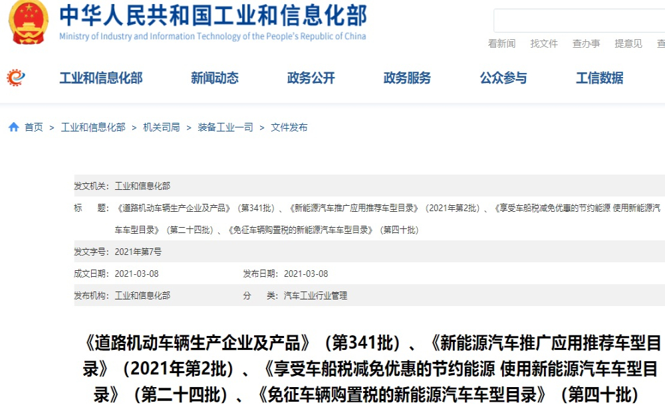Screen dimensions: 665x409
Task: Click the 发文机关 label
Action: 92,186
